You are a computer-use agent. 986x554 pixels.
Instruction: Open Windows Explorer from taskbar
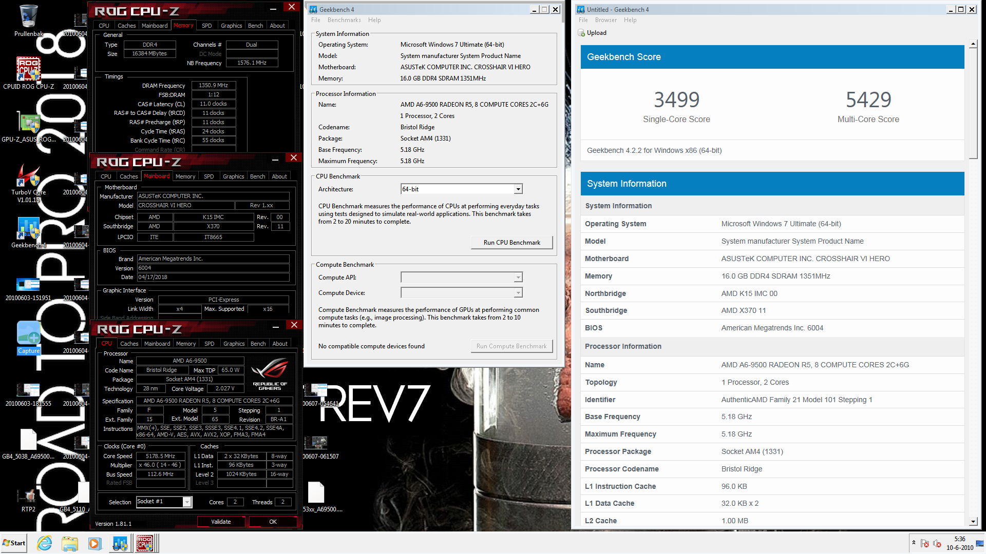point(69,543)
